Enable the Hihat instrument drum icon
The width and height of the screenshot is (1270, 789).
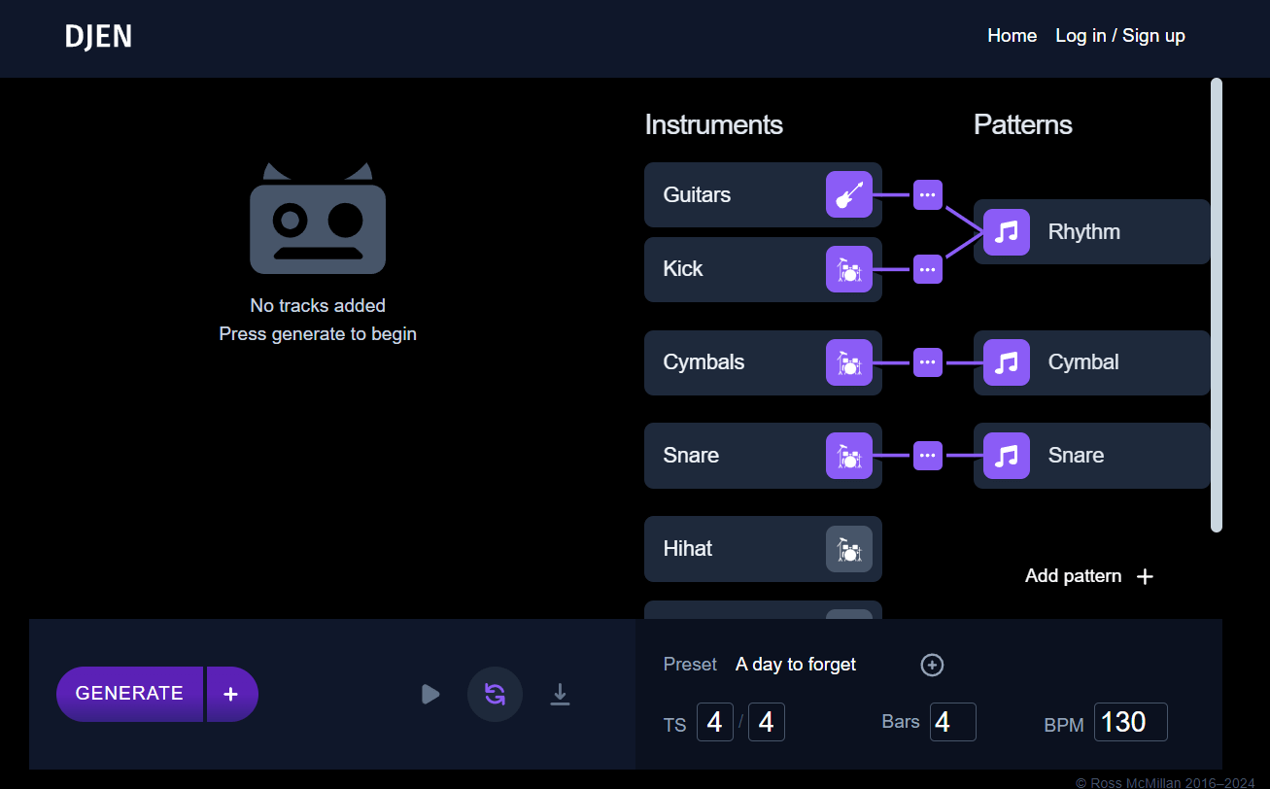pyautogui.click(x=848, y=549)
